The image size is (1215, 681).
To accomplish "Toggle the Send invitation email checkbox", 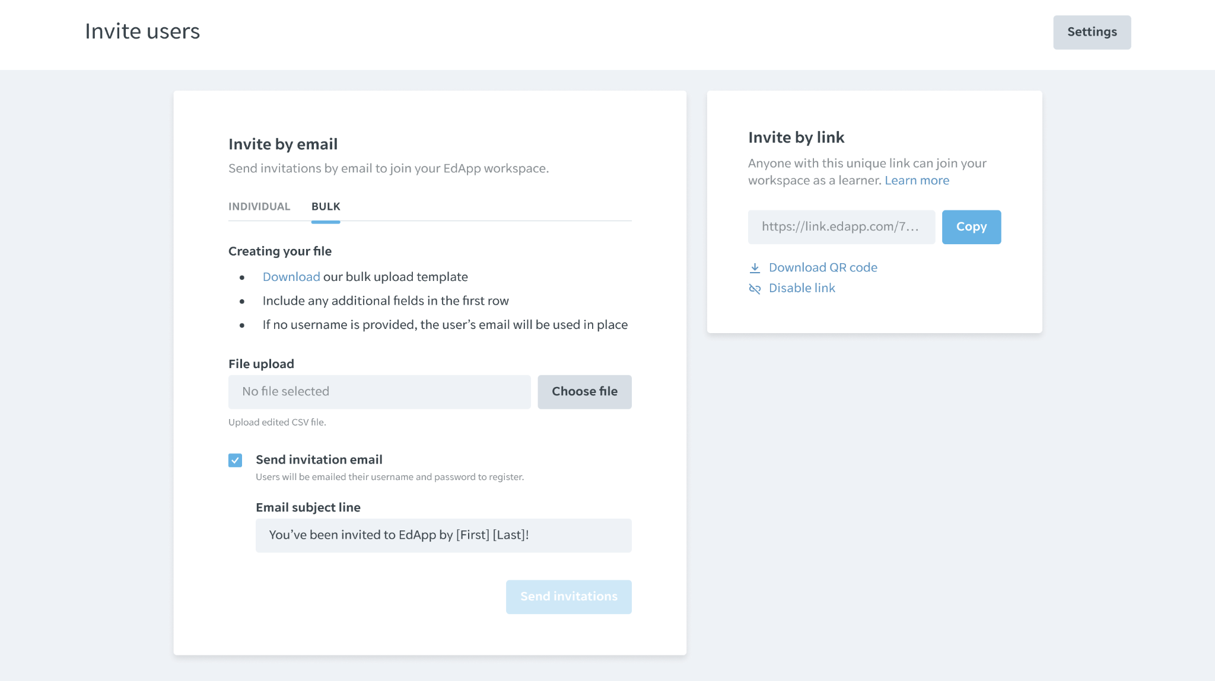I will (236, 461).
